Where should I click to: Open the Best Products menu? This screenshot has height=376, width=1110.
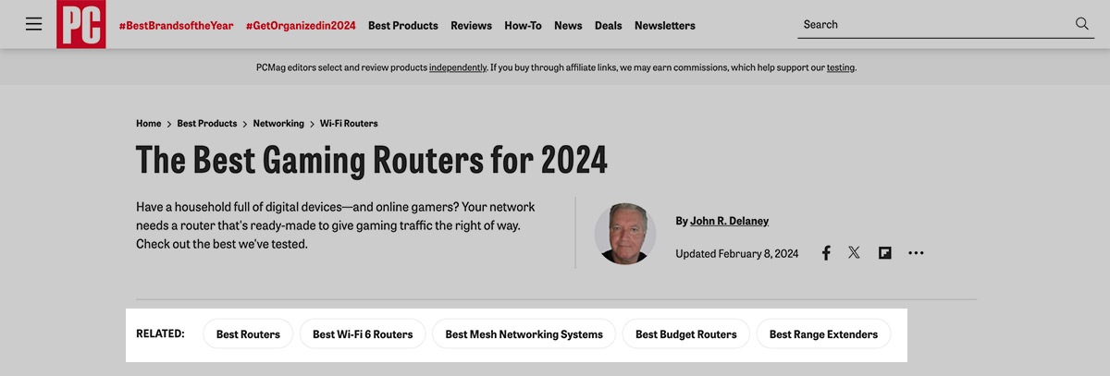403,26
